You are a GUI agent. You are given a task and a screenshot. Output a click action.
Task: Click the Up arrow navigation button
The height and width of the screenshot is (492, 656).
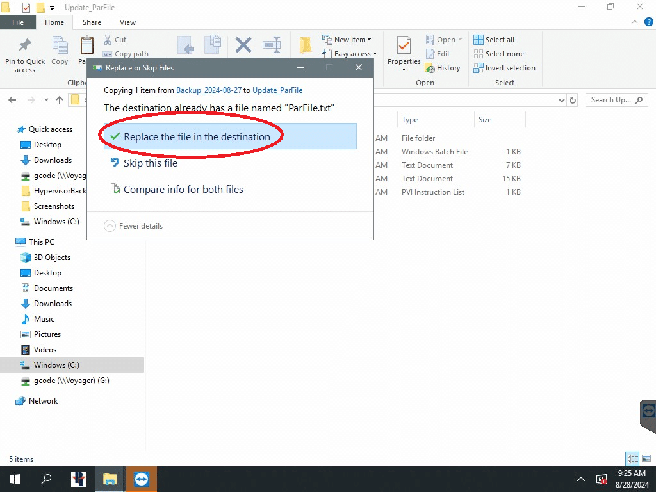coord(60,100)
